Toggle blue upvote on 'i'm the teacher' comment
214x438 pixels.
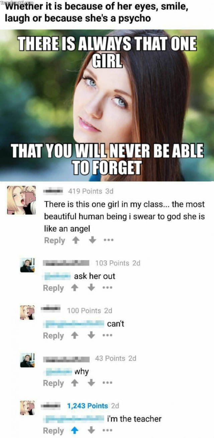click(75, 431)
